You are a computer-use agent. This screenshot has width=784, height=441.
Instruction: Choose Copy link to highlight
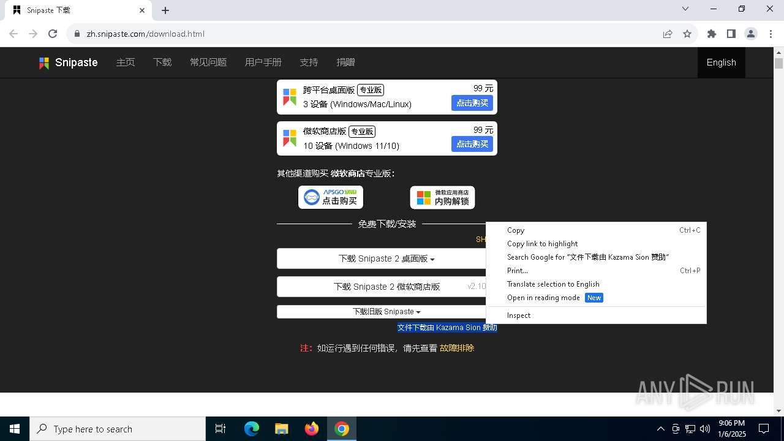coord(596,244)
